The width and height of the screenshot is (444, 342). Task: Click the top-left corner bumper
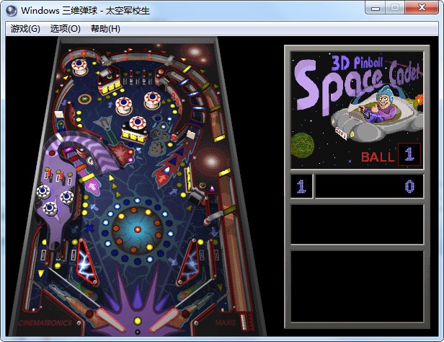pos(79,66)
